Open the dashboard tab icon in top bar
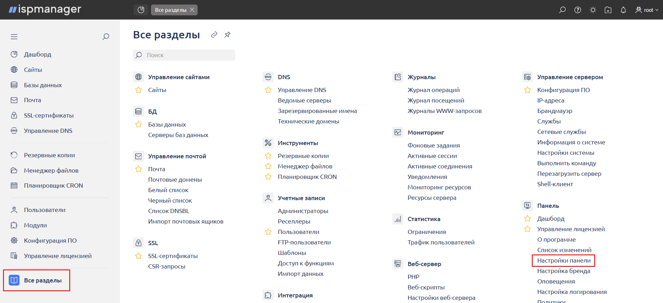663x303 pixels. 141,10
